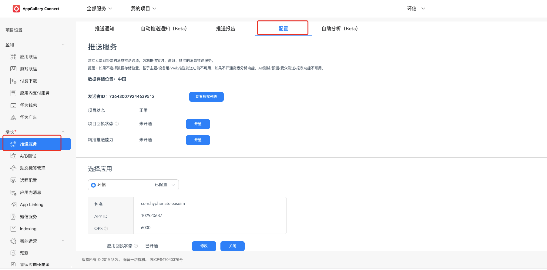Click the 环信 app icon in dropdown

(x=93, y=185)
